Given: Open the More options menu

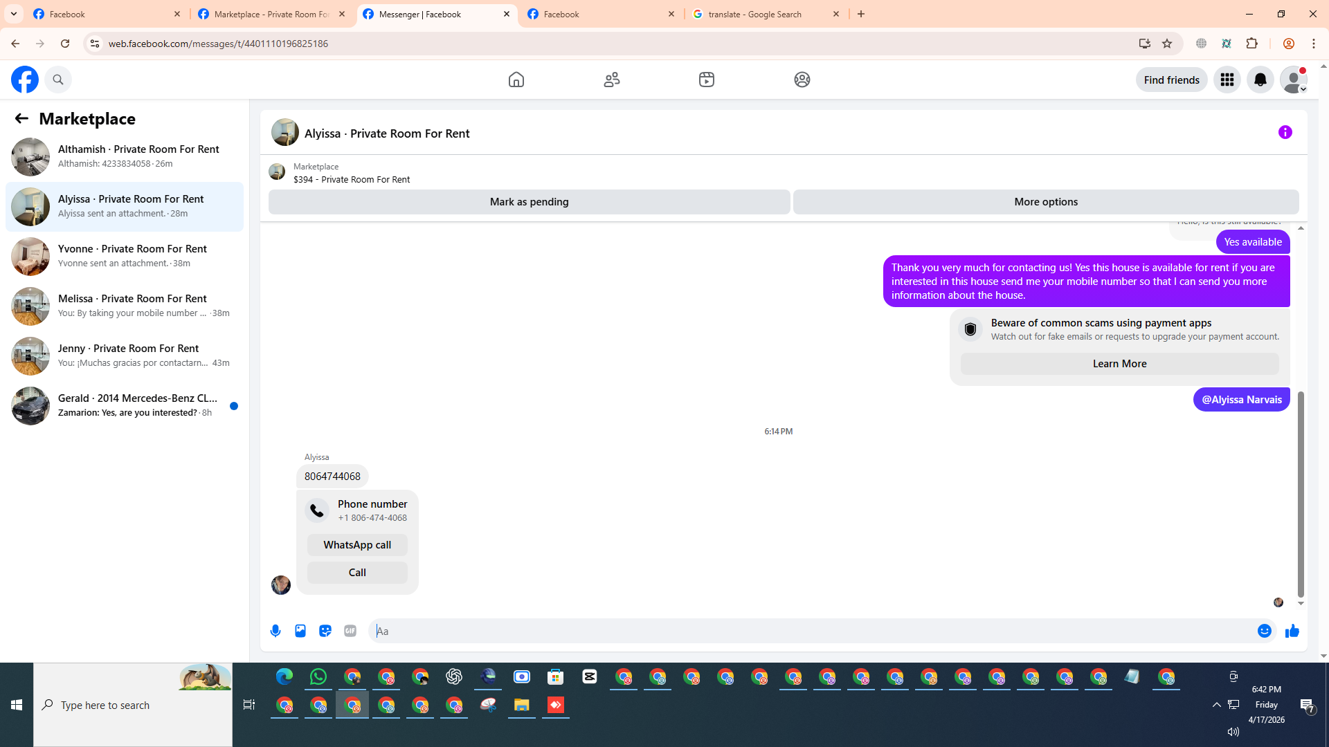Looking at the screenshot, I should (x=1045, y=202).
